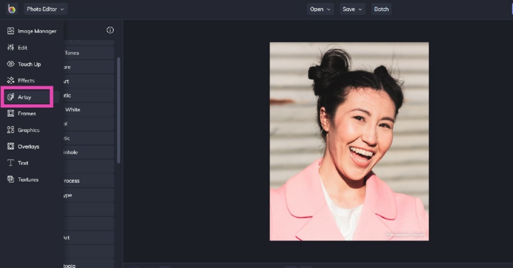The height and width of the screenshot is (268, 513).
Task: Open the Frames icon
Action: pos(11,113)
